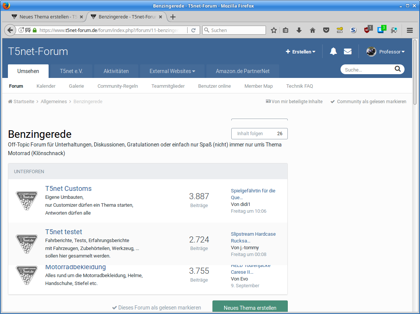
Task: Open the site information (i) icon
Action: point(21,30)
